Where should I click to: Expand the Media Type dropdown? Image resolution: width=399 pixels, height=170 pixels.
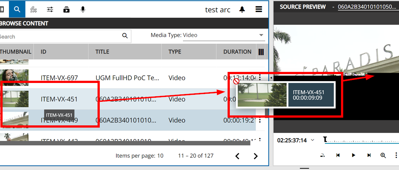click(262, 35)
